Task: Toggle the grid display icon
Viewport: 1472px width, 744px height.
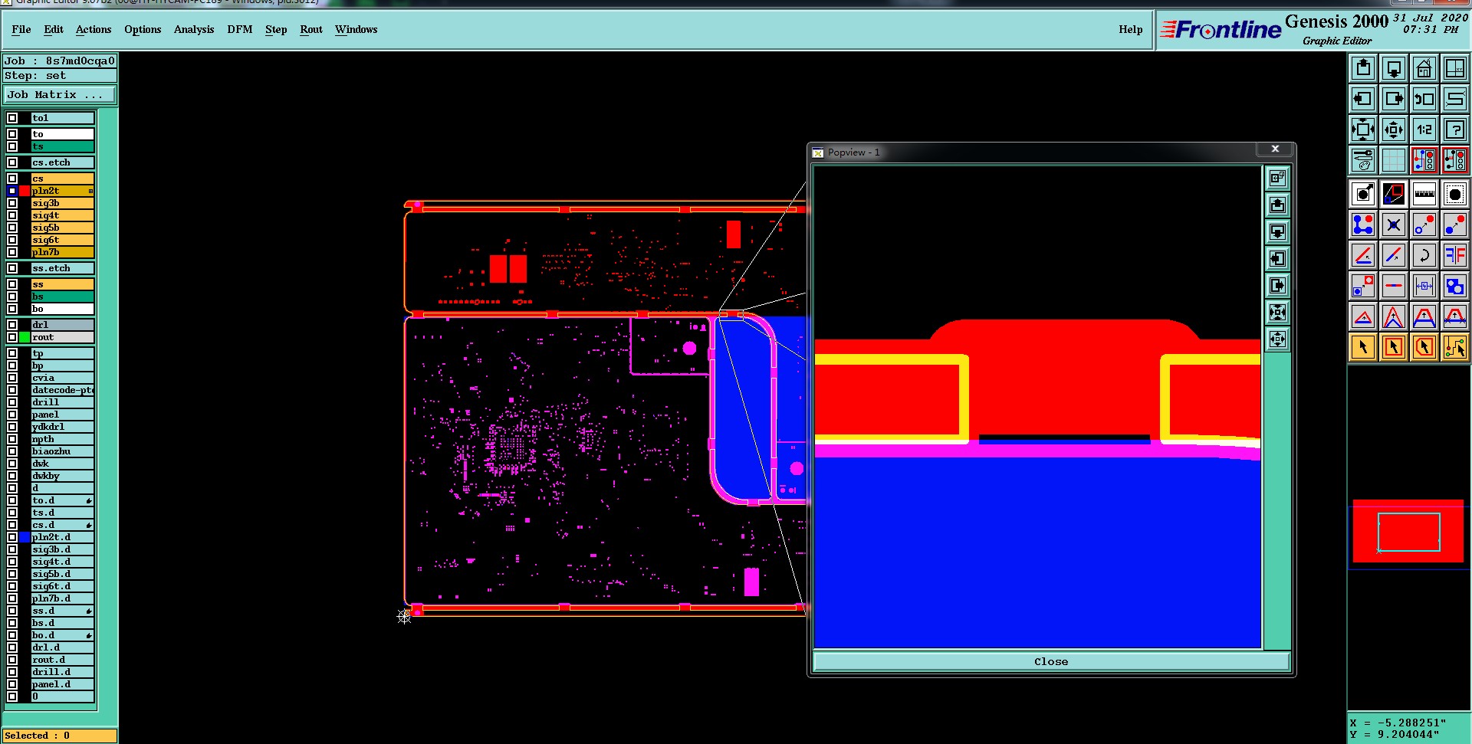Action: (1394, 160)
